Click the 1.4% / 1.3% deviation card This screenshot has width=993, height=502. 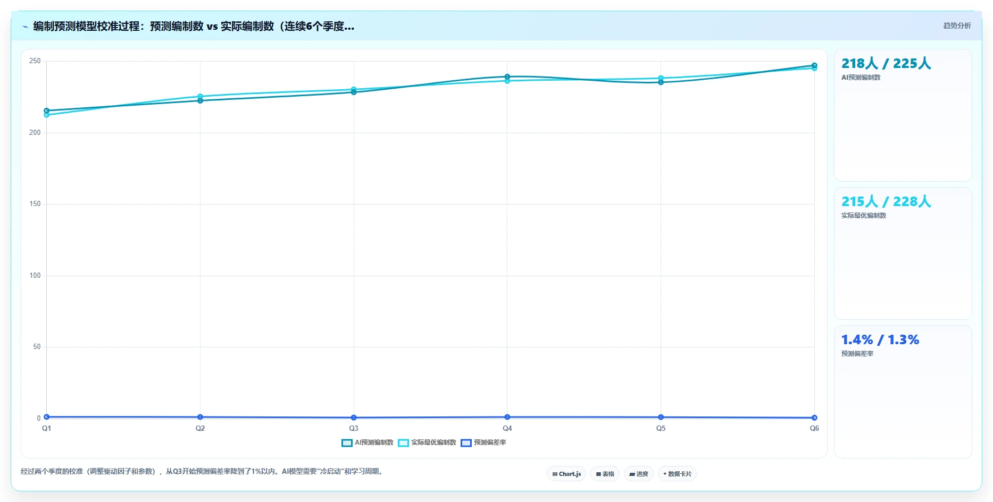(x=903, y=392)
